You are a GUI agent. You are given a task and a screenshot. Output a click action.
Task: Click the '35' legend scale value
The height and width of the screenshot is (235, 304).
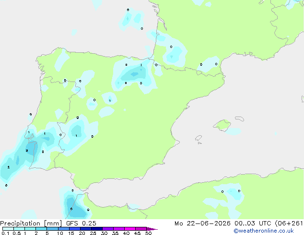click(x=115, y=233)
